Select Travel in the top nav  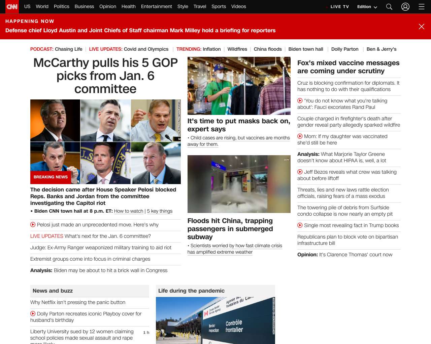(x=200, y=6)
